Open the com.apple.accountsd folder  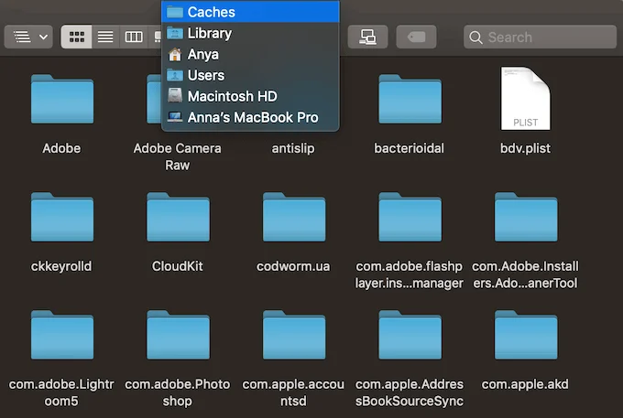click(x=294, y=335)
